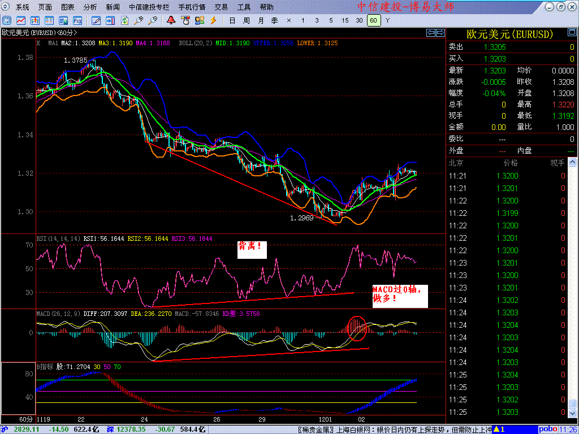The image size is (579, 434).
Task: Click the right arrow above chart
Action: pyautogui.click(x=439, y=32)
